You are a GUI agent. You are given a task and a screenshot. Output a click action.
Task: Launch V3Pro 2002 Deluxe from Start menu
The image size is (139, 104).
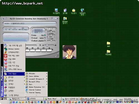pyautogui.click(x=14, y=69)
